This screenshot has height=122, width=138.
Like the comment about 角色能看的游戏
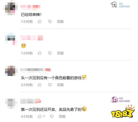click(40, 85)
